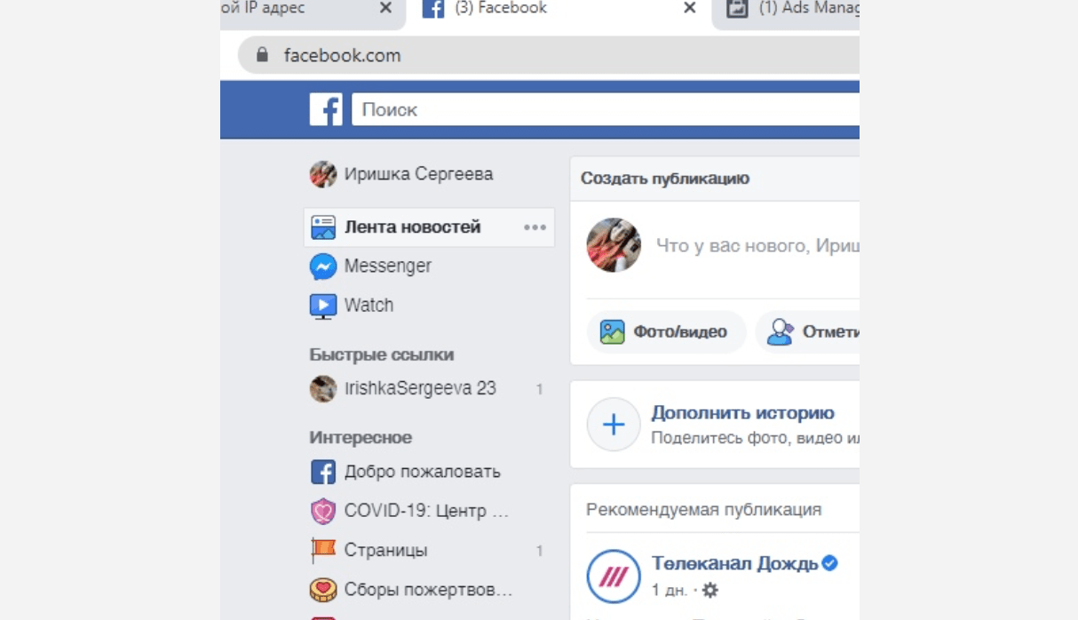
Task: Open Телеканал Дождь page link
Action: click(x=734, y=563)
